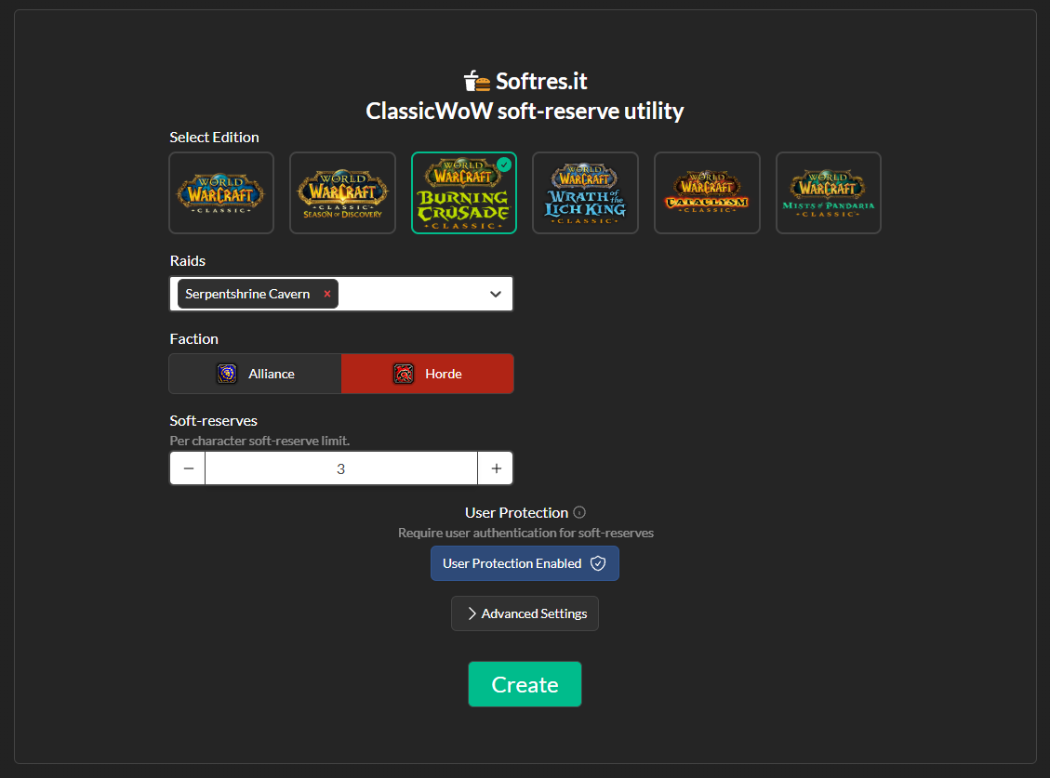Choose the Horde faction
Viewport: 1050px width, 778px height.
428,374
